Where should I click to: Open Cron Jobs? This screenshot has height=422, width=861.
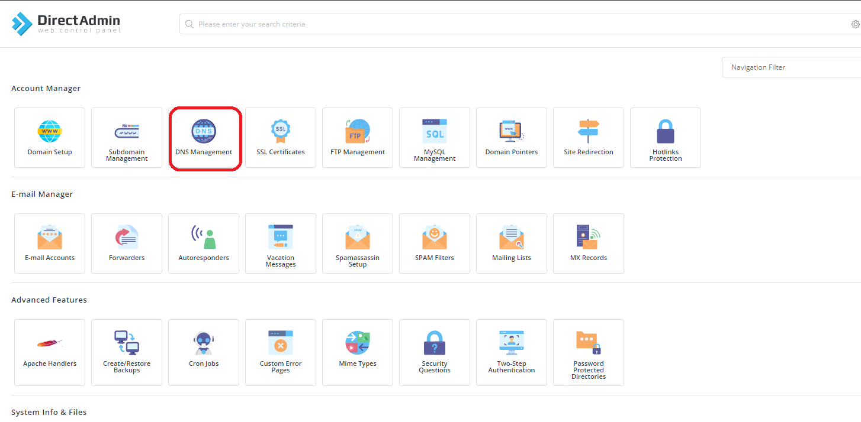point(204,352)
